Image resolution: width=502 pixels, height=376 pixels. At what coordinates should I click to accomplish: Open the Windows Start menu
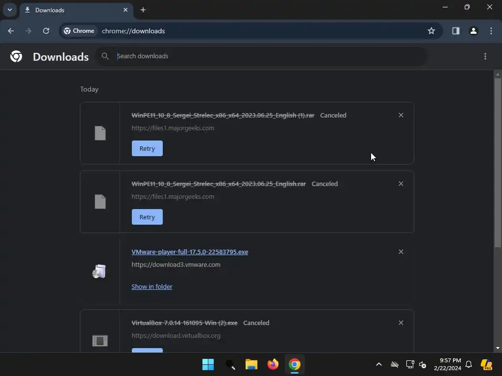[208, 364]
